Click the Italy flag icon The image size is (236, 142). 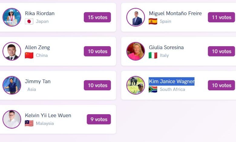153,56
